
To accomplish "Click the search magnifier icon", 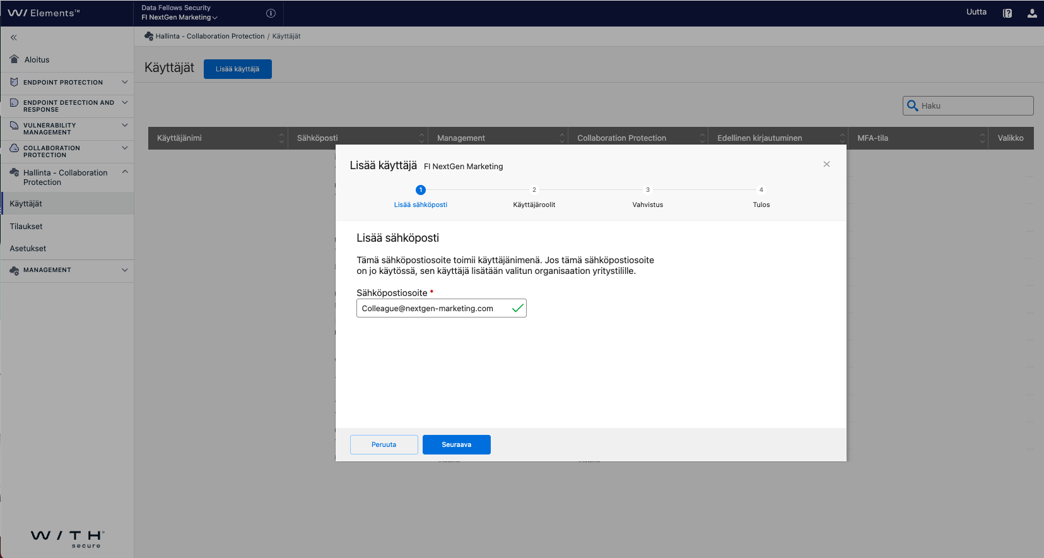I will click(x=912, y=106).
